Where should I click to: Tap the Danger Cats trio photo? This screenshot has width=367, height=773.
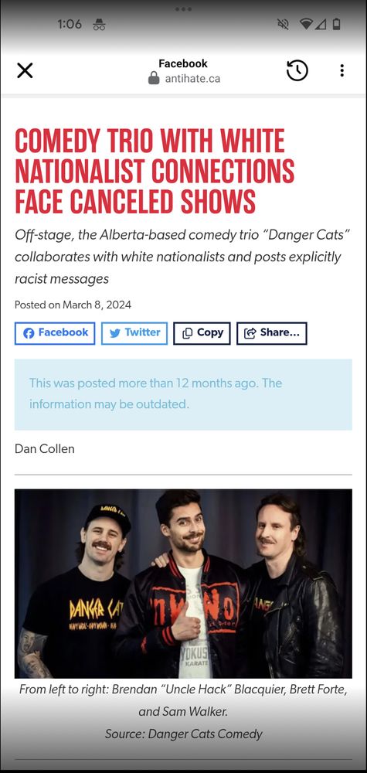coord(183,584)
